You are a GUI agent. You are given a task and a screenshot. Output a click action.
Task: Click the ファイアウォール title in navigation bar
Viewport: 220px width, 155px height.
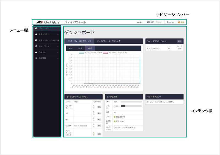point(75,22)
